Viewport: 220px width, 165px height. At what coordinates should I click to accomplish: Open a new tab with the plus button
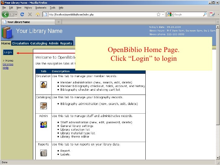(x=59, y=22)
